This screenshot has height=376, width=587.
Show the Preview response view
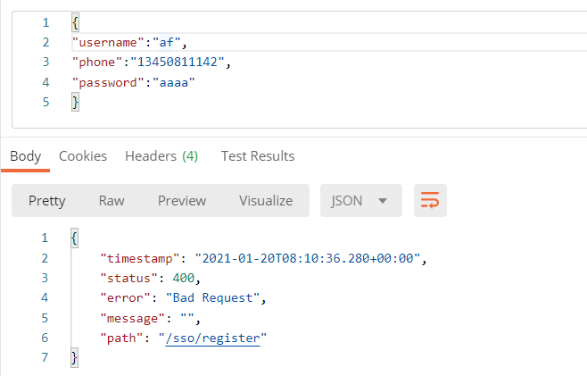click(x=182, y=201)
